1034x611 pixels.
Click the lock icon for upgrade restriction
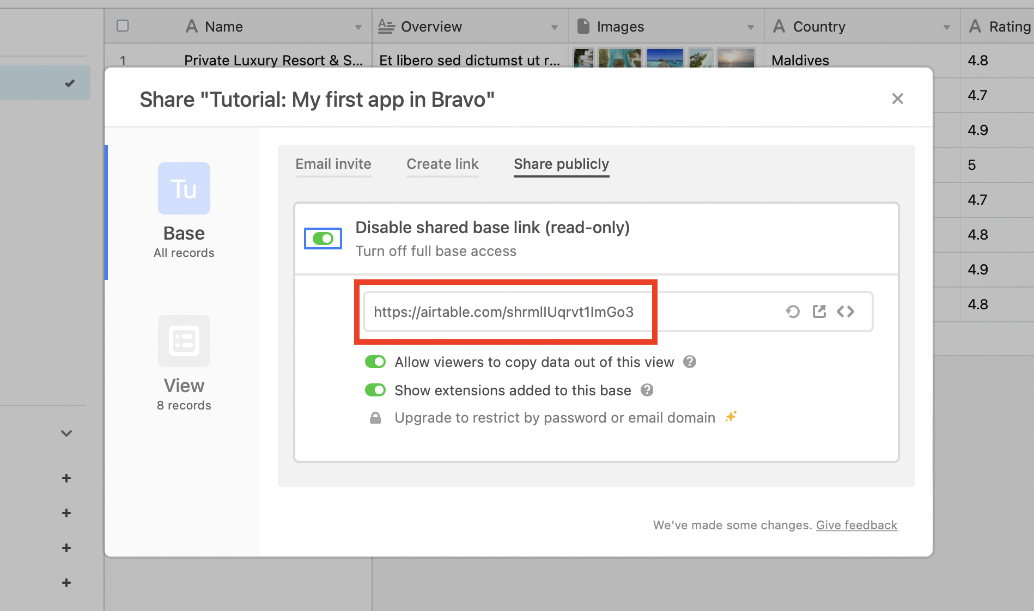click(x=375, y=418)
